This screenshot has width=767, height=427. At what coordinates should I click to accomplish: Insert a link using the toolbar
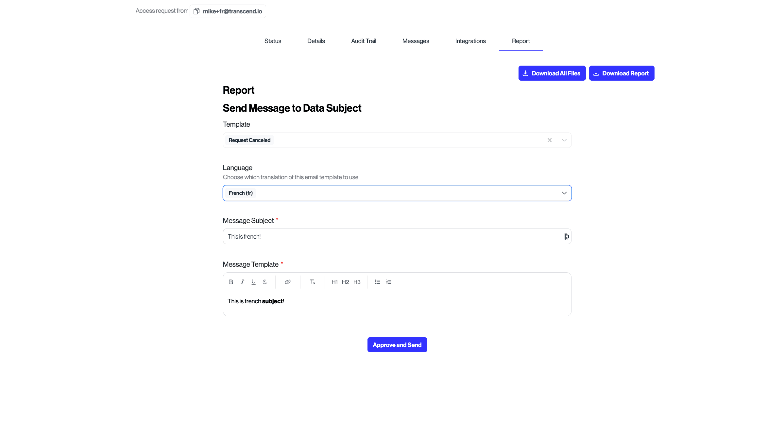pyautogui.click(x=287, y=282)
